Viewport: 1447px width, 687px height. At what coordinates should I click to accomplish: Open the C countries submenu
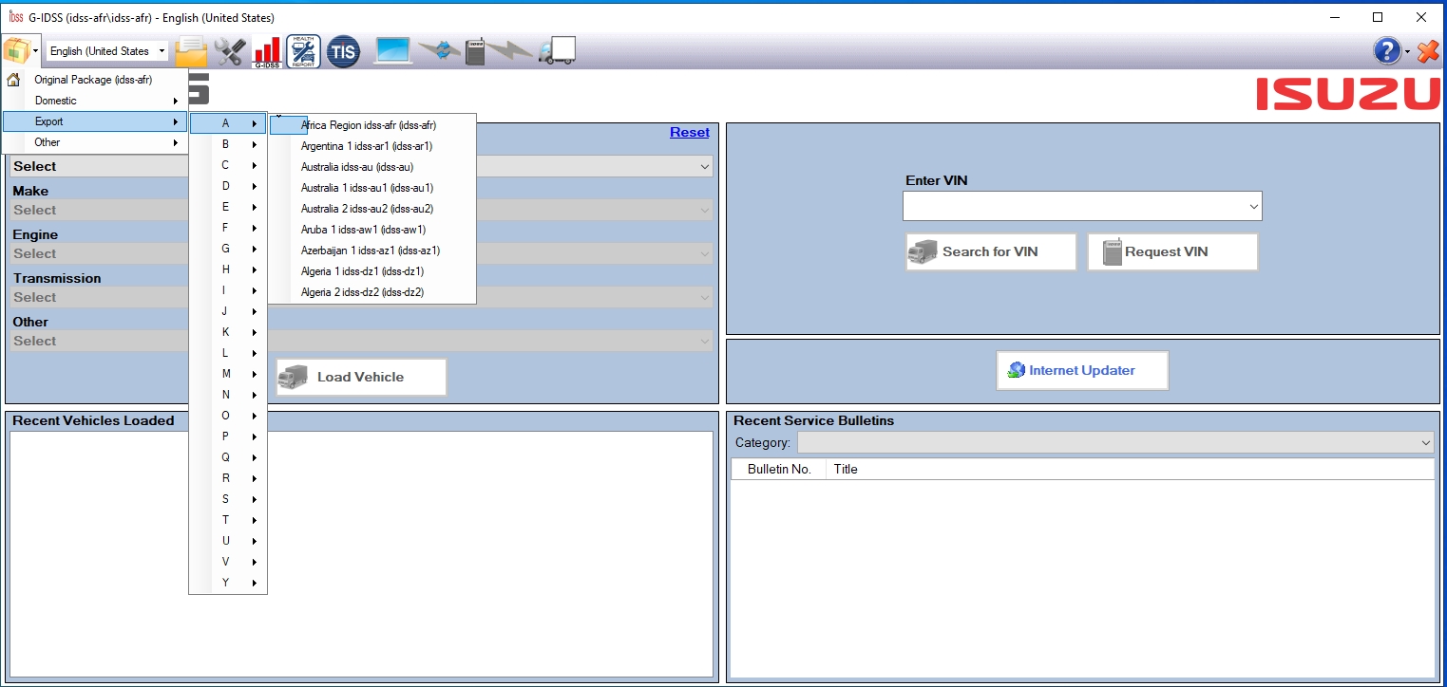pos(228,165)
